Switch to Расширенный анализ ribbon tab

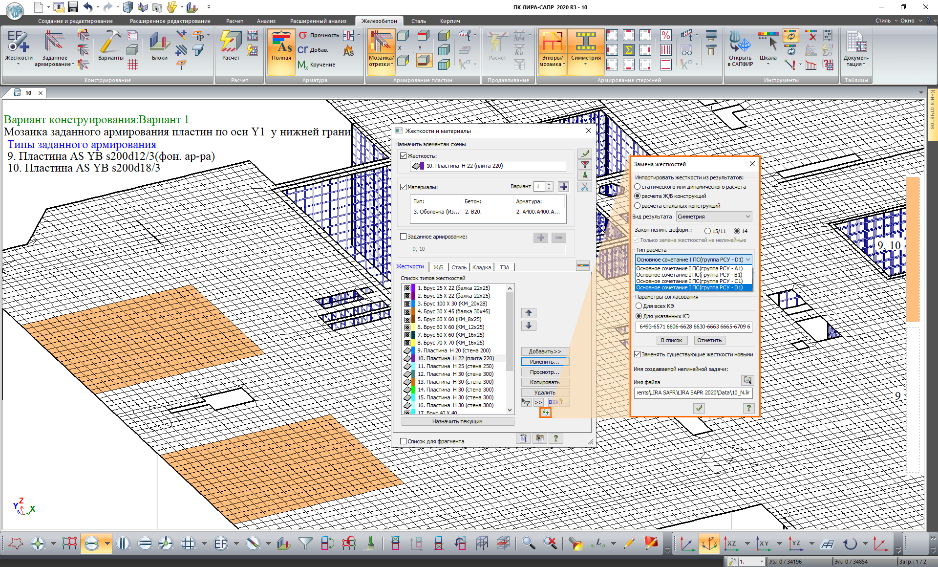tap(318, 21)
